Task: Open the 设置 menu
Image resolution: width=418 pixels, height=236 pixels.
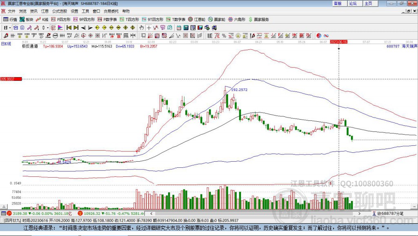Action: tap(74, 11)
